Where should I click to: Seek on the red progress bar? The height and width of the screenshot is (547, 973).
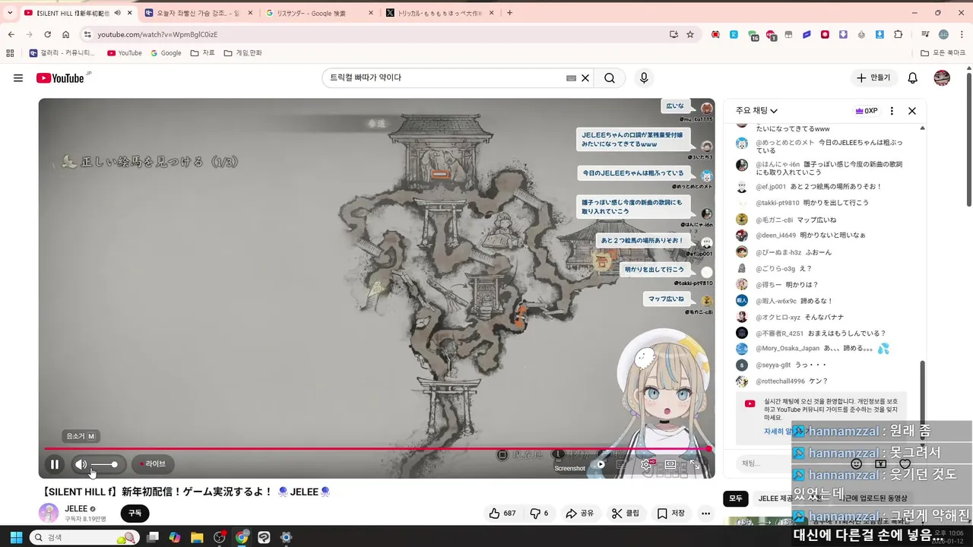click(x=376, y=449)
